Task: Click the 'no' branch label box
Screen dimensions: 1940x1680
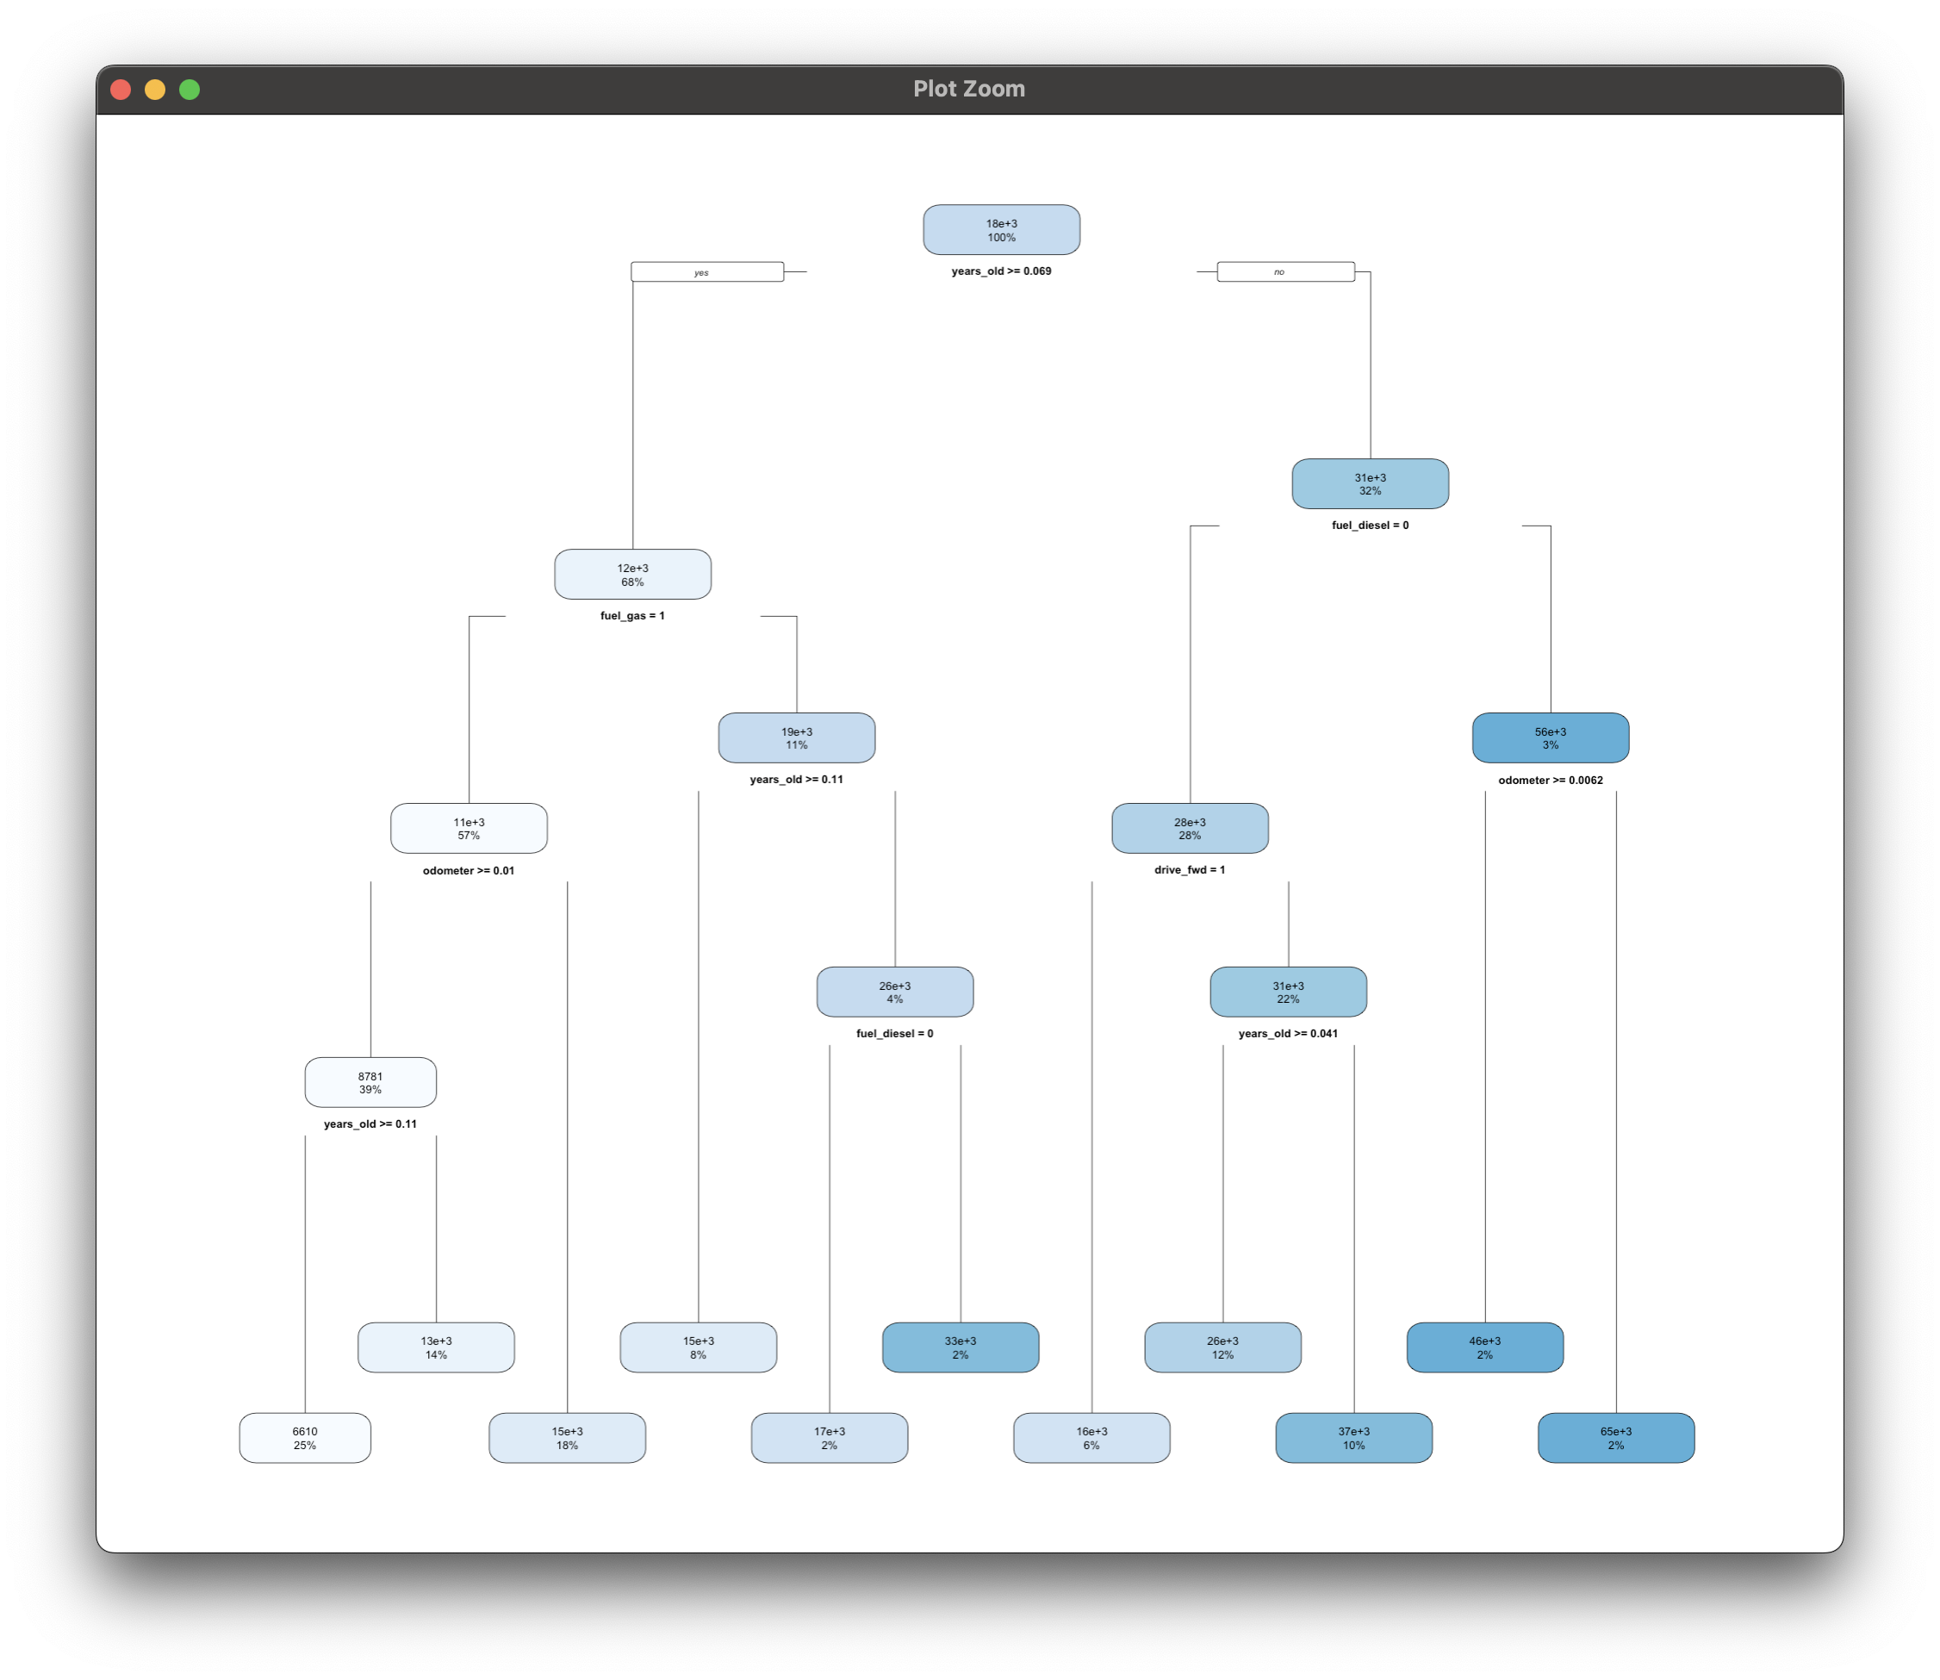Action: (1286, 272)
